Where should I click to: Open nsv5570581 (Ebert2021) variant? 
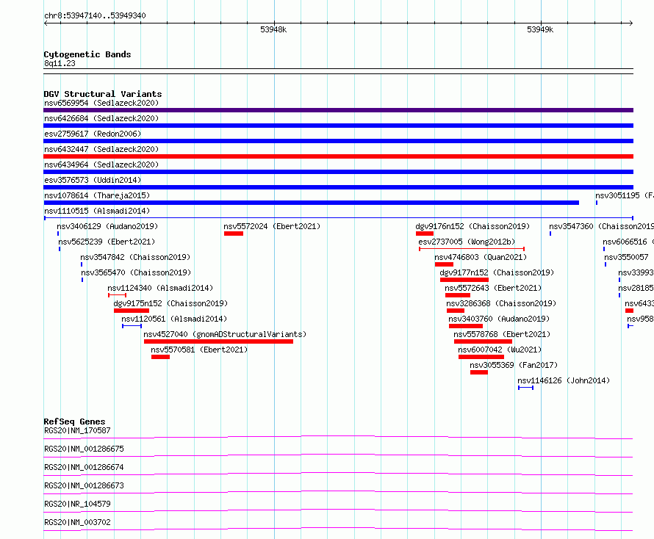pyautogui.click(x=199, y=350)
